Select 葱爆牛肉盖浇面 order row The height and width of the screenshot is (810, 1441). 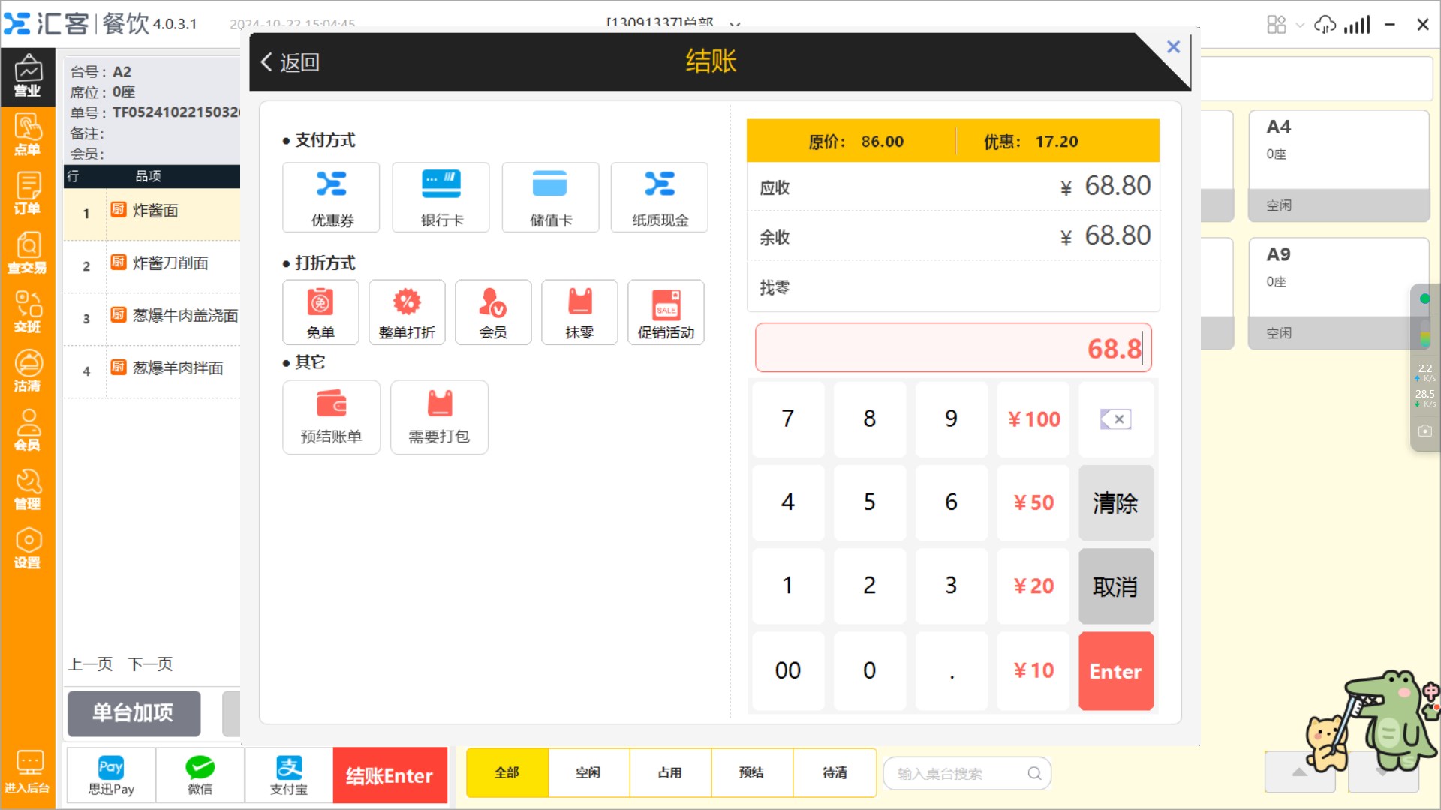click(x=185, y=316)
